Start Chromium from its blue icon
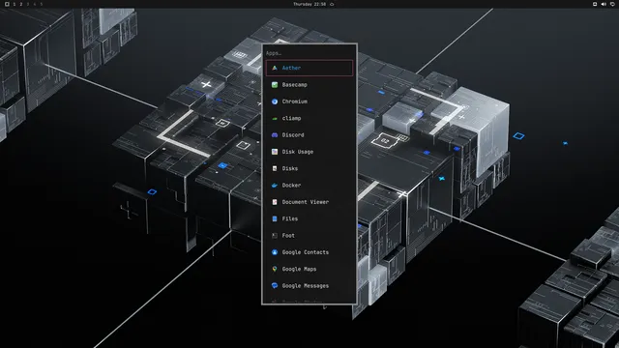The image size is (619, 348). pos(275,101)
